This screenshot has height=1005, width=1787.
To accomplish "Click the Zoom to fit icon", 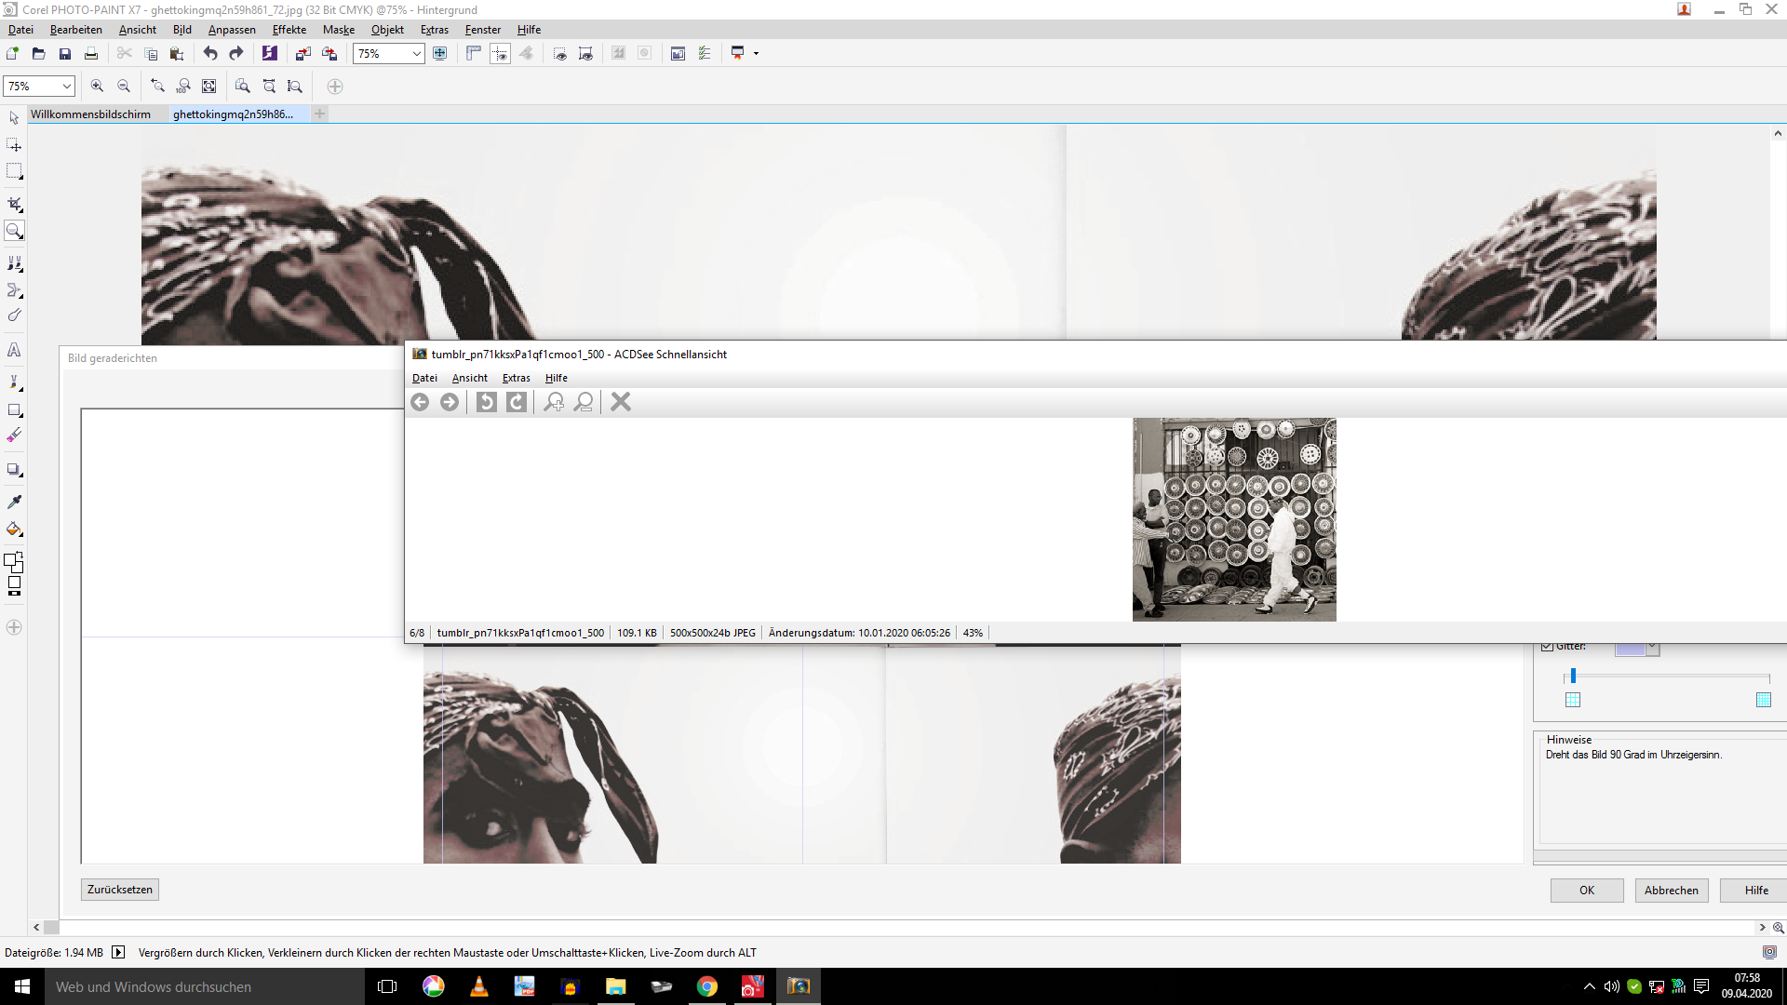I will 209,87.
